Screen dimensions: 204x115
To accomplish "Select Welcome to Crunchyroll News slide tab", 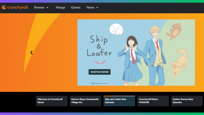I will (x=52, y=101).
